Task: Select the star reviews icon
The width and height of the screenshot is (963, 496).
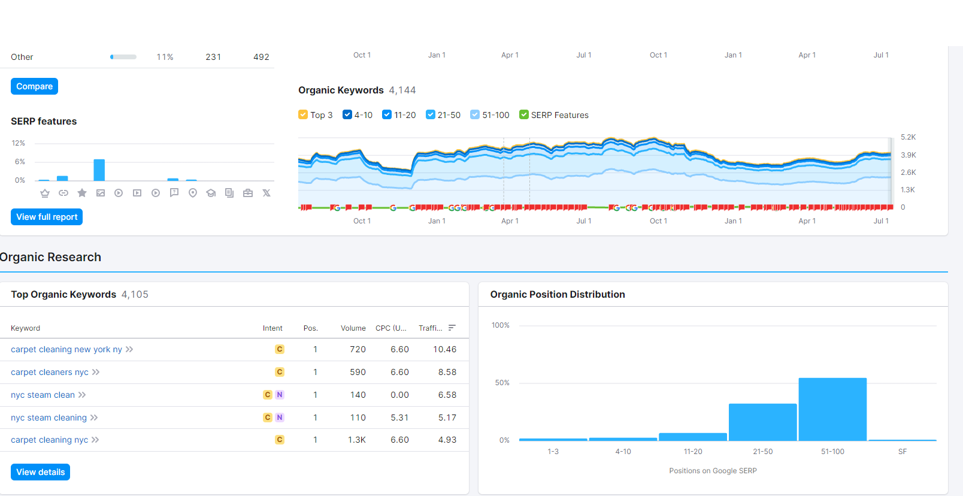Action: click(82, 193)
